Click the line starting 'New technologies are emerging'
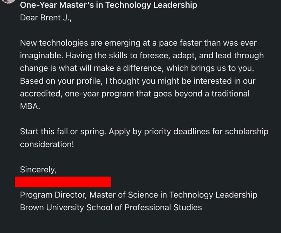The width and height of the screenshot is (281, 233). tap(138, 43)
